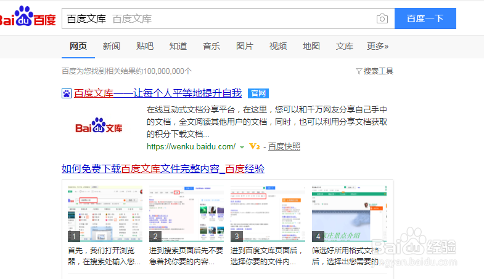Screen dimensions: 484x279
Task: Click the Baidu 文库 logo thumbnail
Action: pyautogui.click(x=99, y=125)
